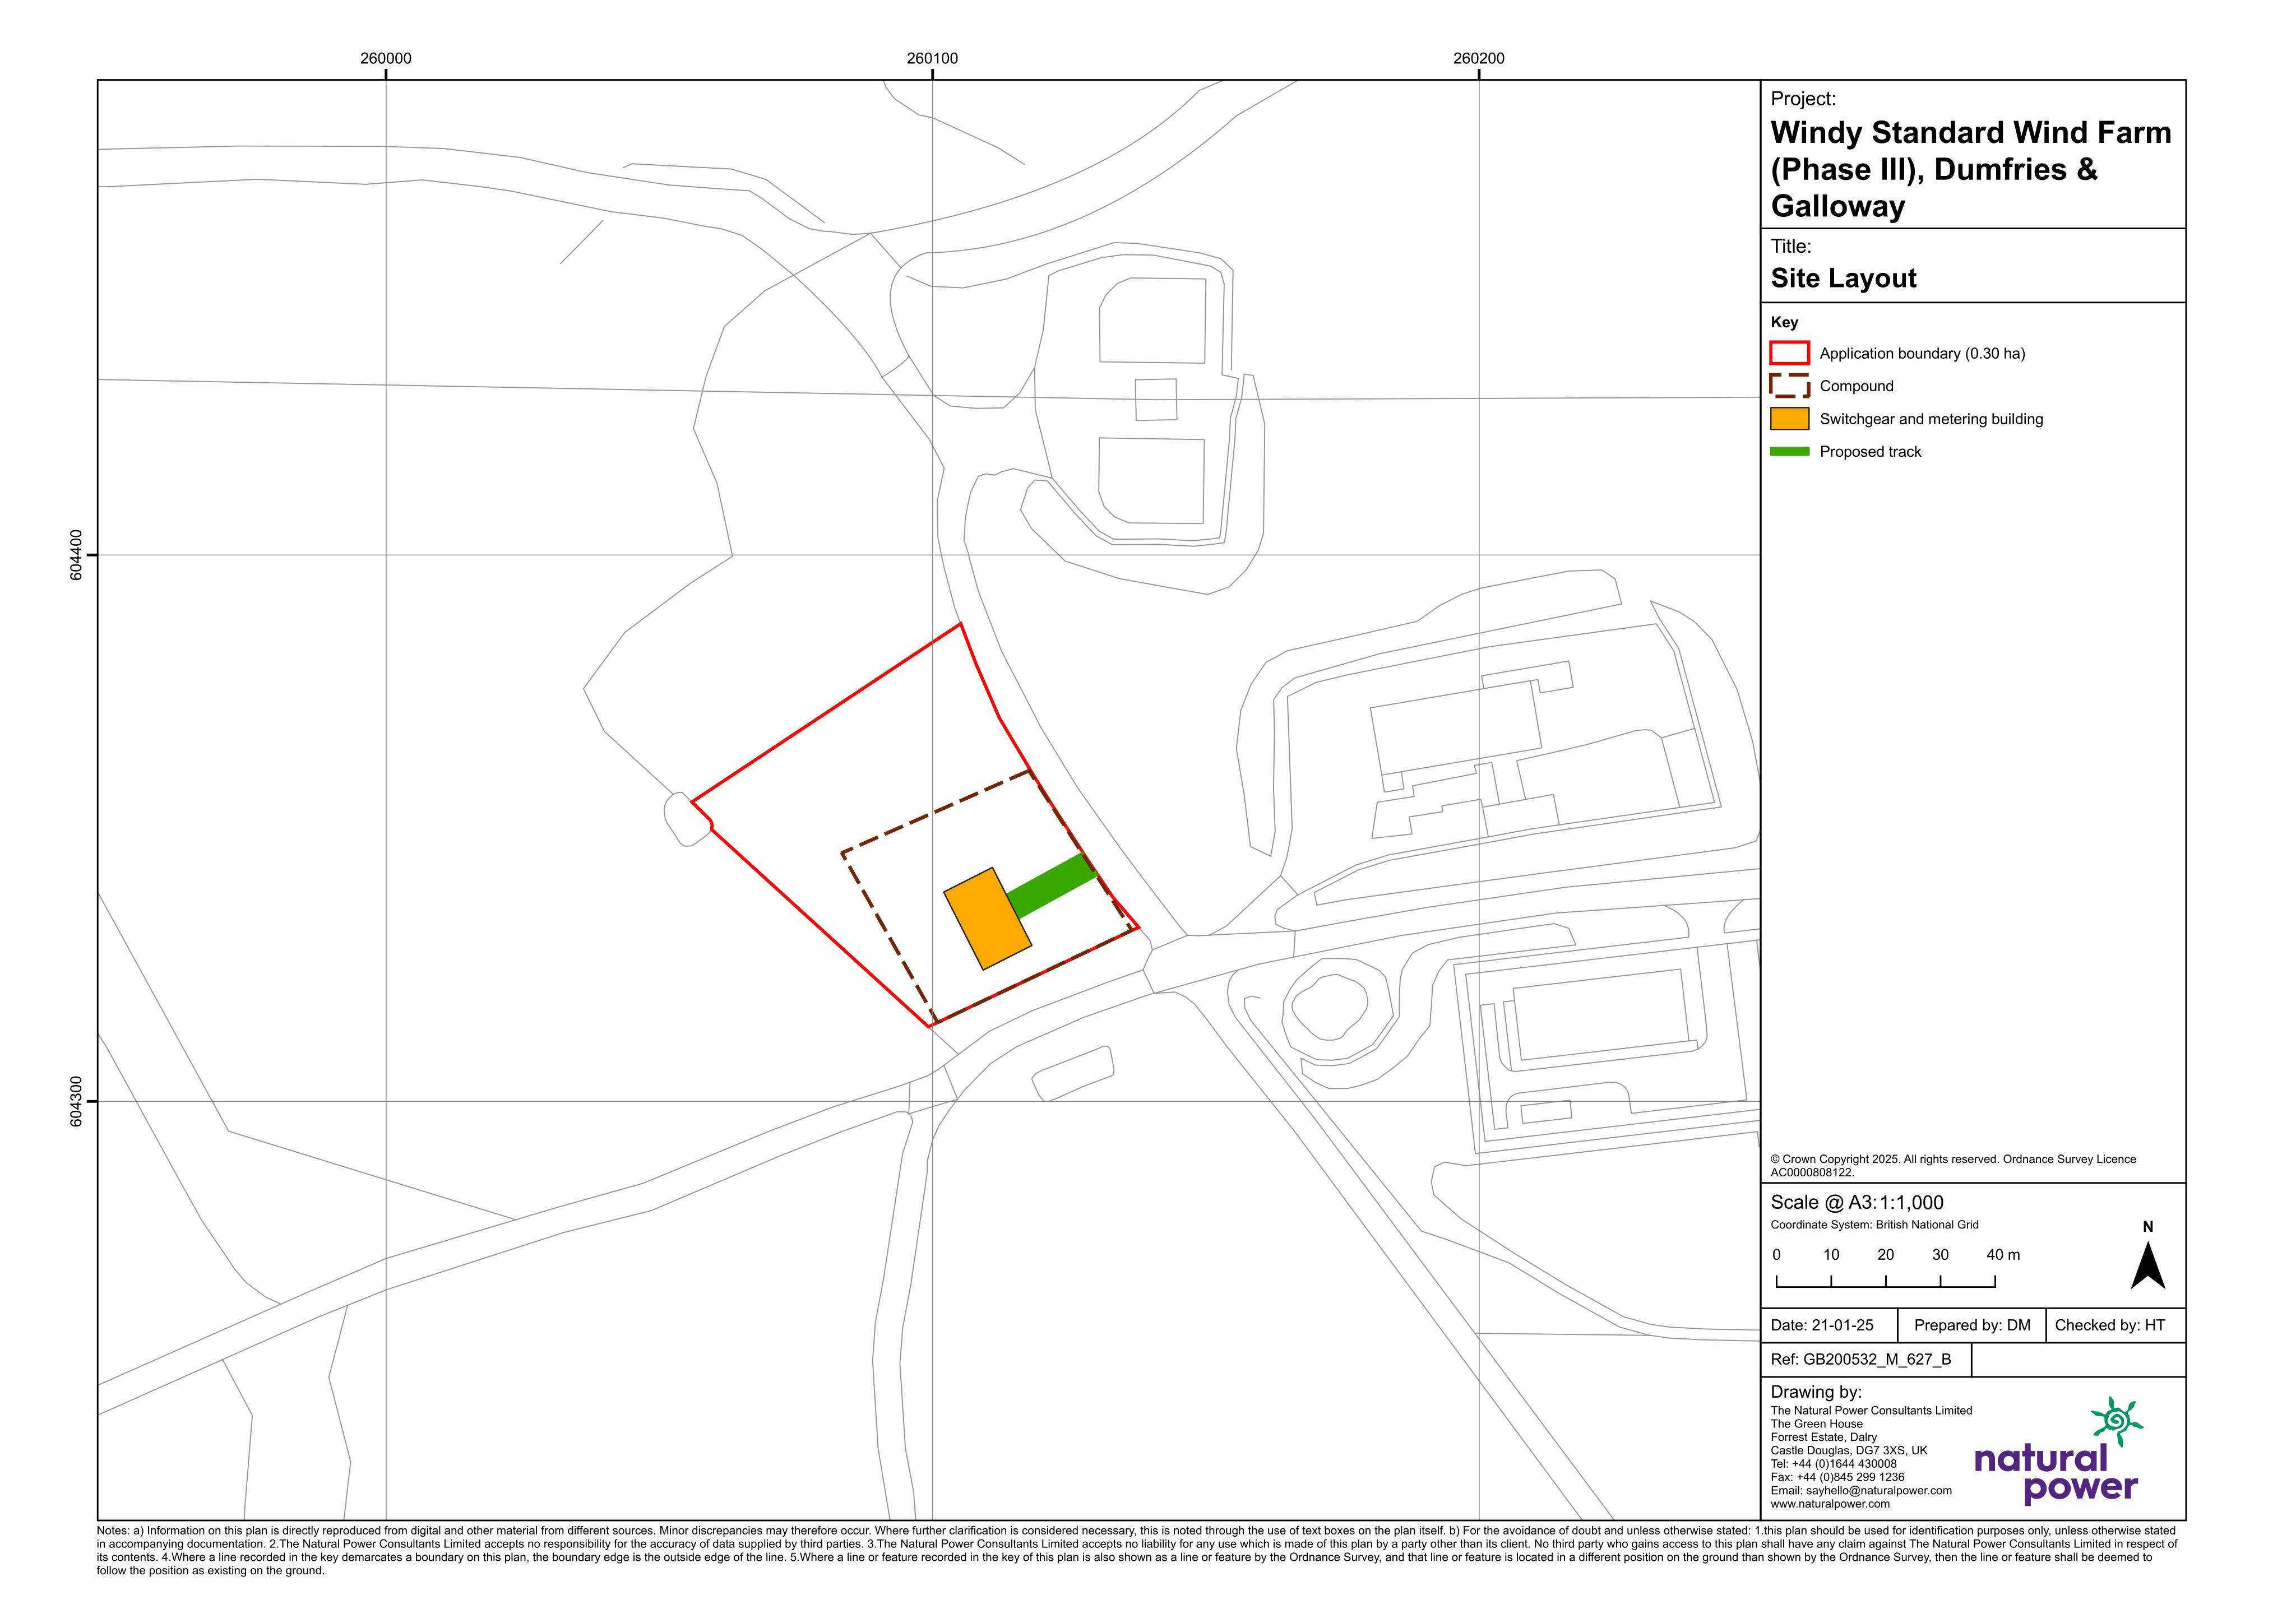This screenshot has width=2296, height=1623.
Task: Click the orange Switchgear building key swatch
Action: pyautogui.click(x=1789, y=419)
